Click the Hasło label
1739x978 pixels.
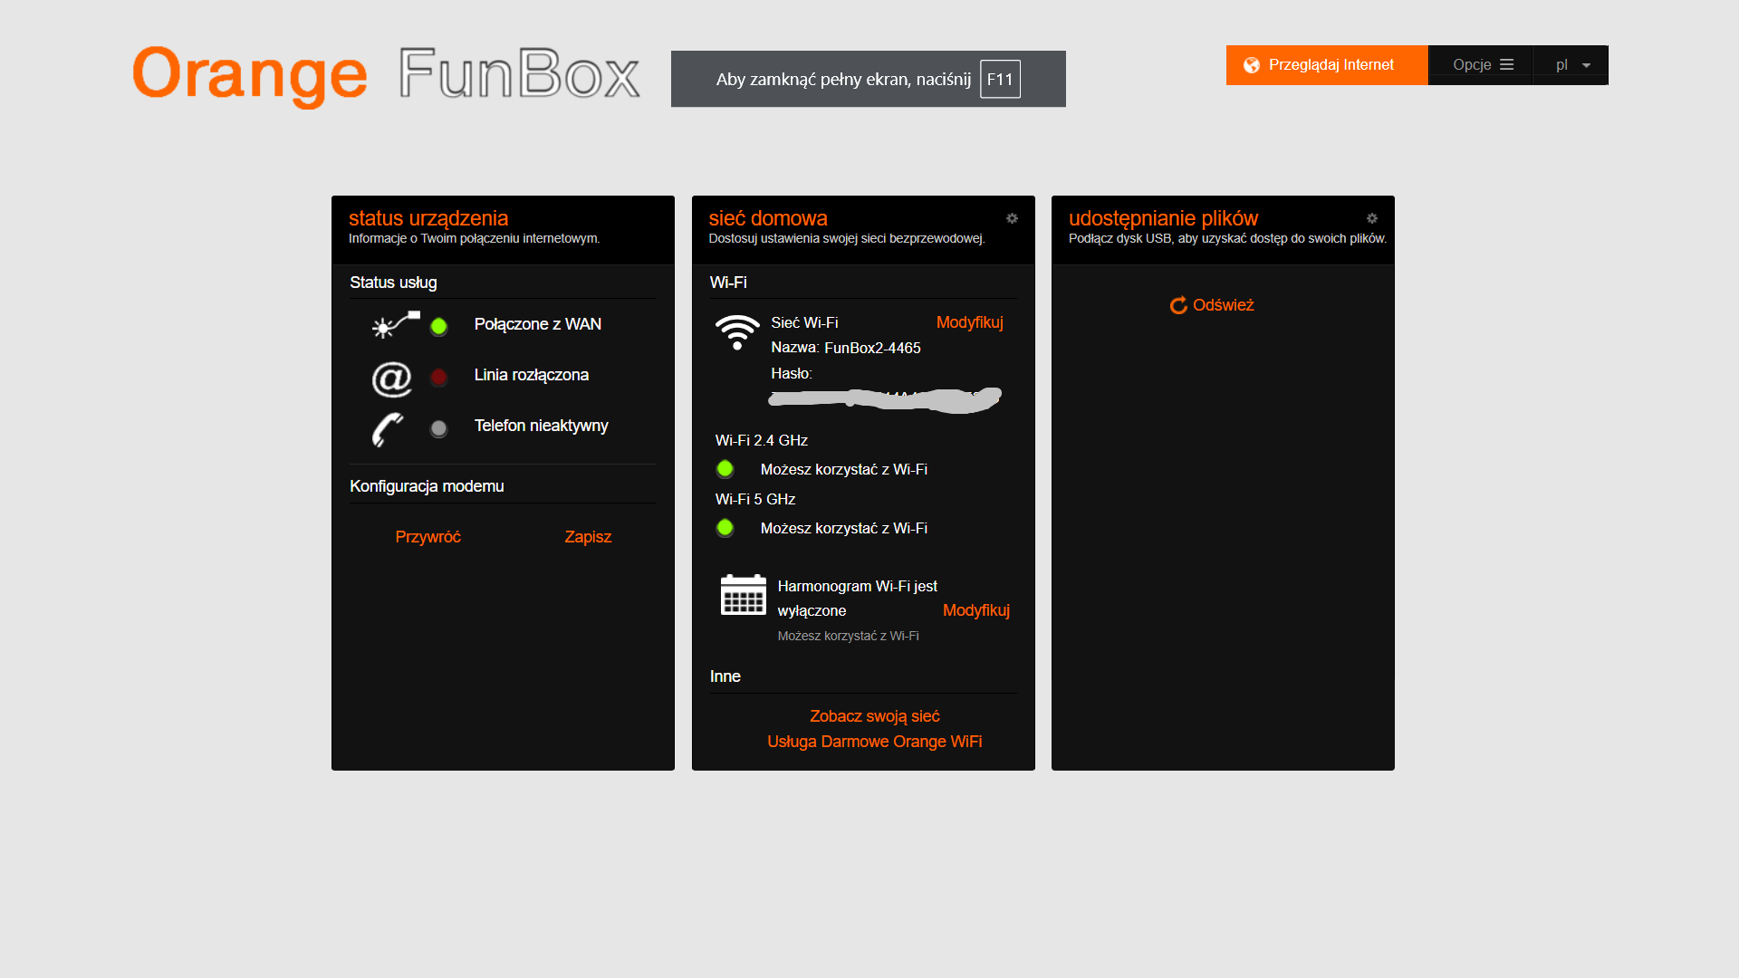792,373
